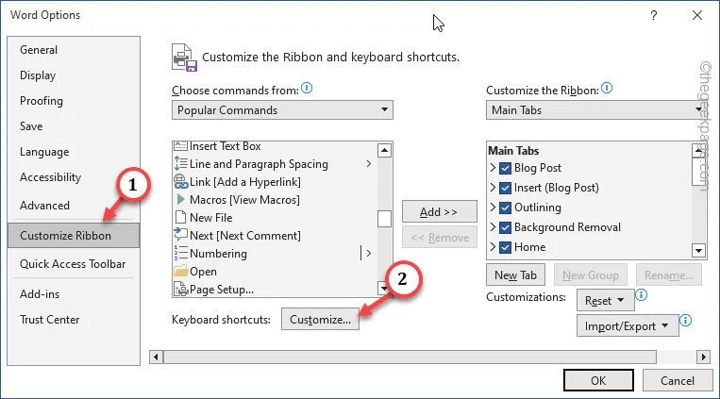Screen dimensions: 720x399
Task: Open the Accessibility options category
Action: (x=51, y=177)
